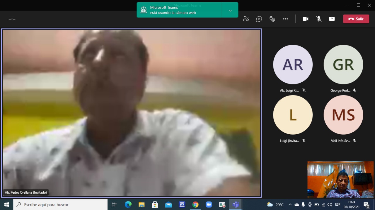Open raise hand and reactions menu
Image resolution: width=375 pixels, height=210 pixels.
272,19
